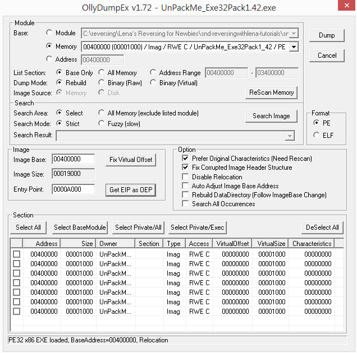Select the PE format radio button
The height and width of the screenshot is (353, 357).
click(x=316, y=123)
